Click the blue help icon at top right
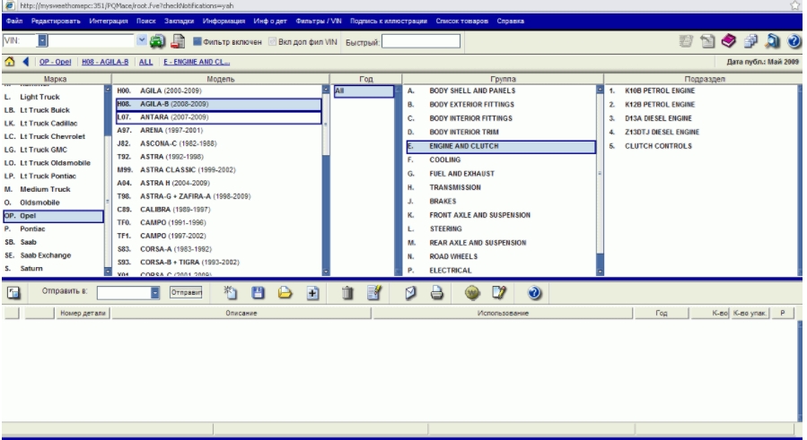This screenshot has height=440, width=807. pyautogui.click(x=794, y=41)
